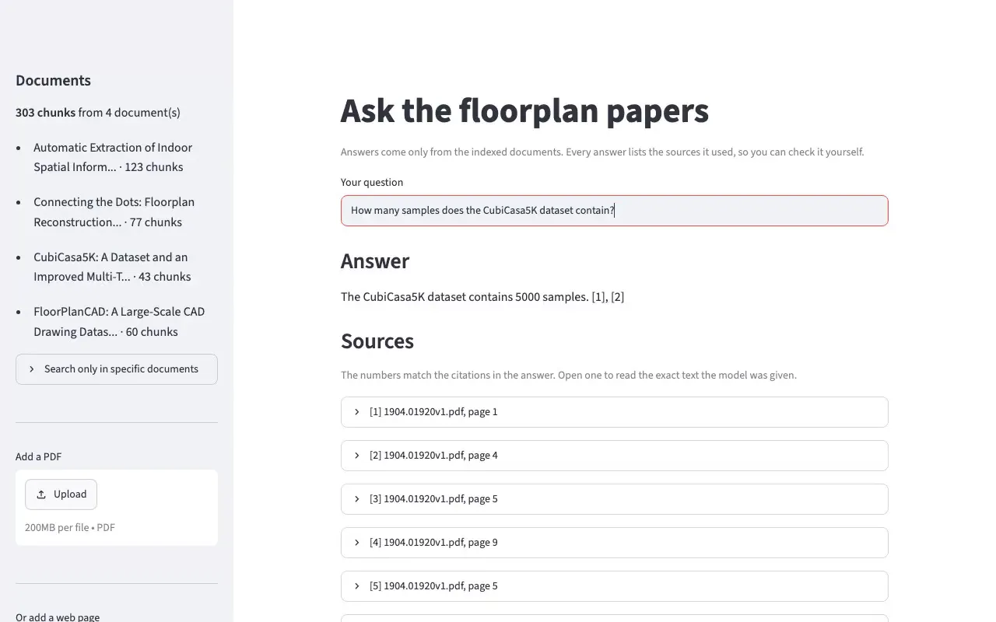Click the upload arrow icon
The image size is (996, 622).
point(41,494)
